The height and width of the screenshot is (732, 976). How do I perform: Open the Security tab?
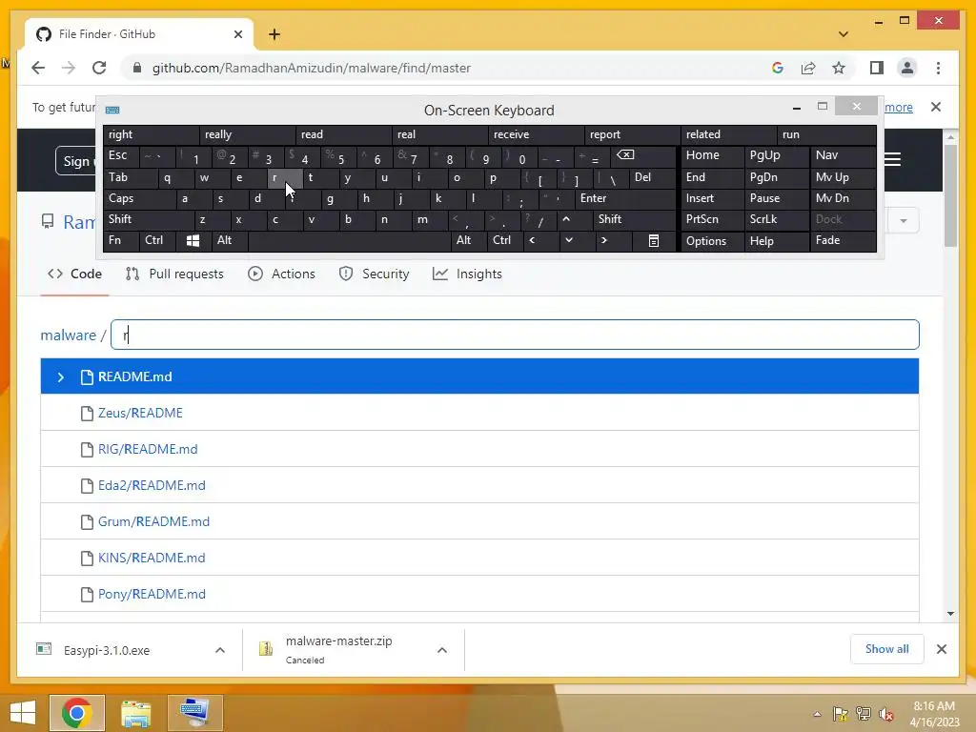pyautogui.click(x=374, y=274)
